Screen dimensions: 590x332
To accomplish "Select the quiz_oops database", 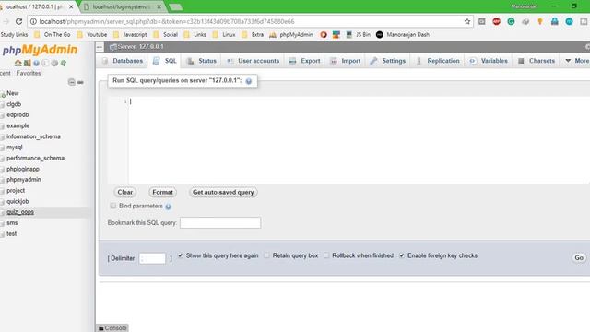I will point(20,212).
